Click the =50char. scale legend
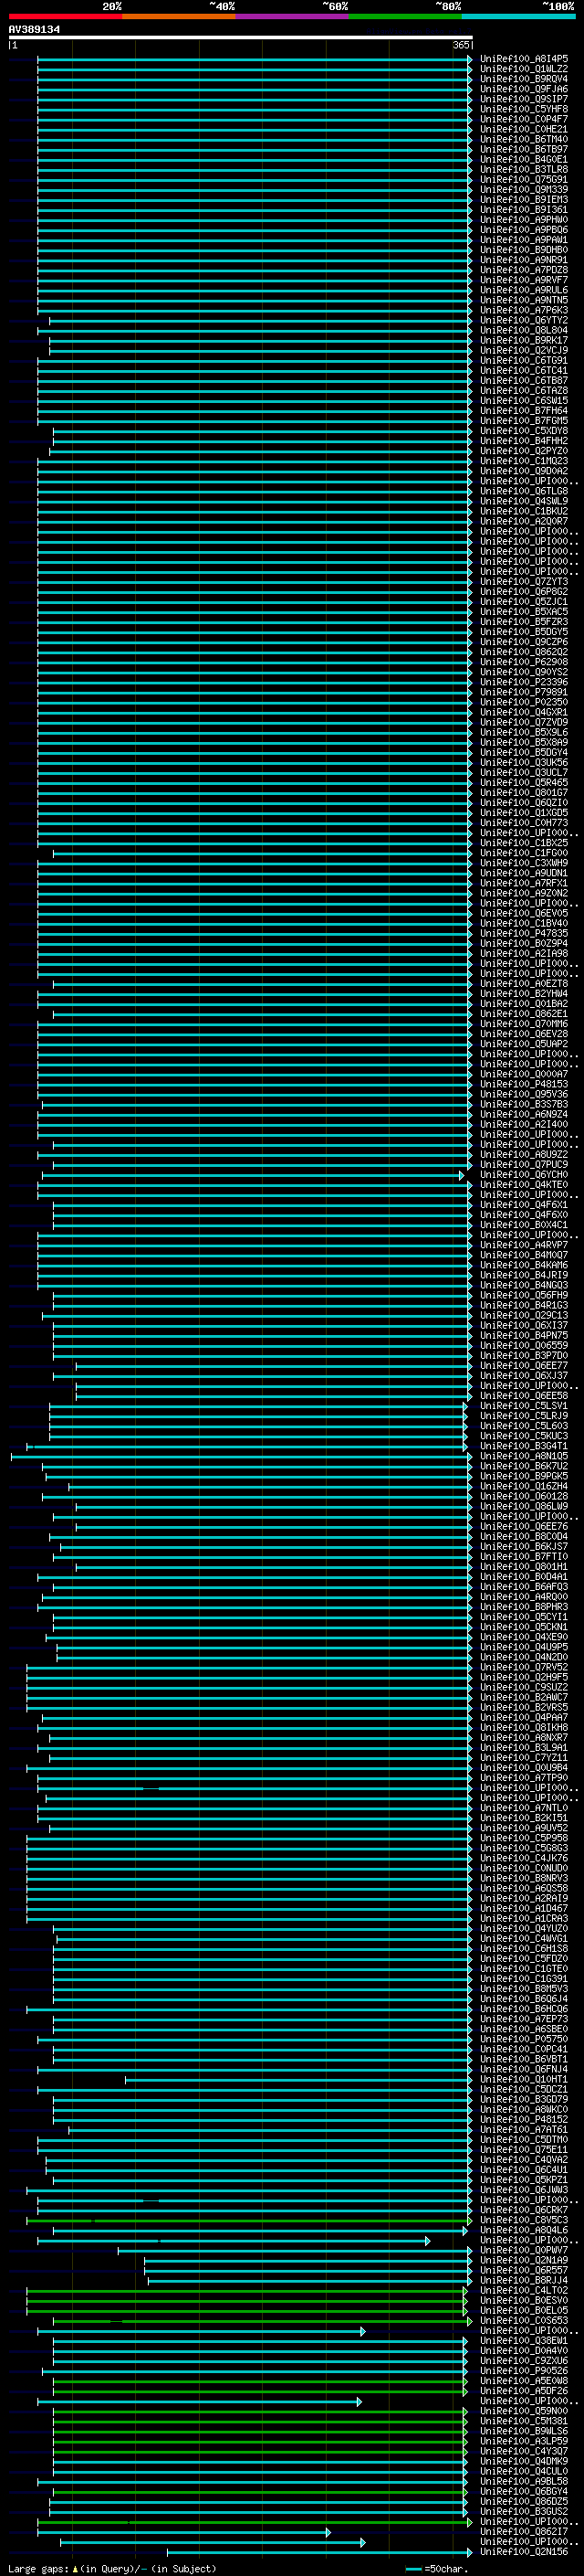This screenshot has width=584, height=2576. pos(435,2569)
